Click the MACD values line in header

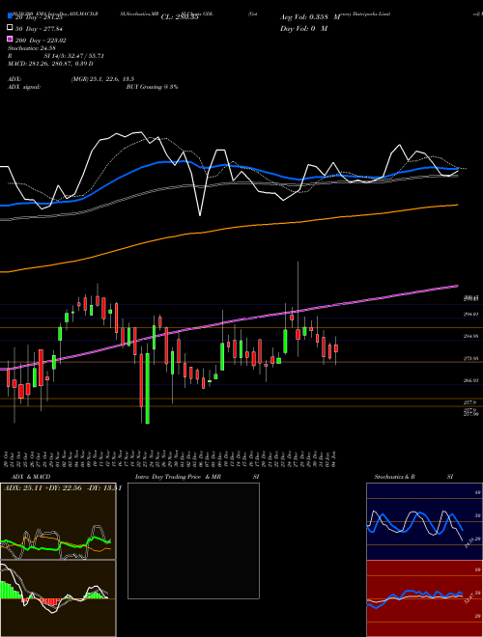coord(50,64)
